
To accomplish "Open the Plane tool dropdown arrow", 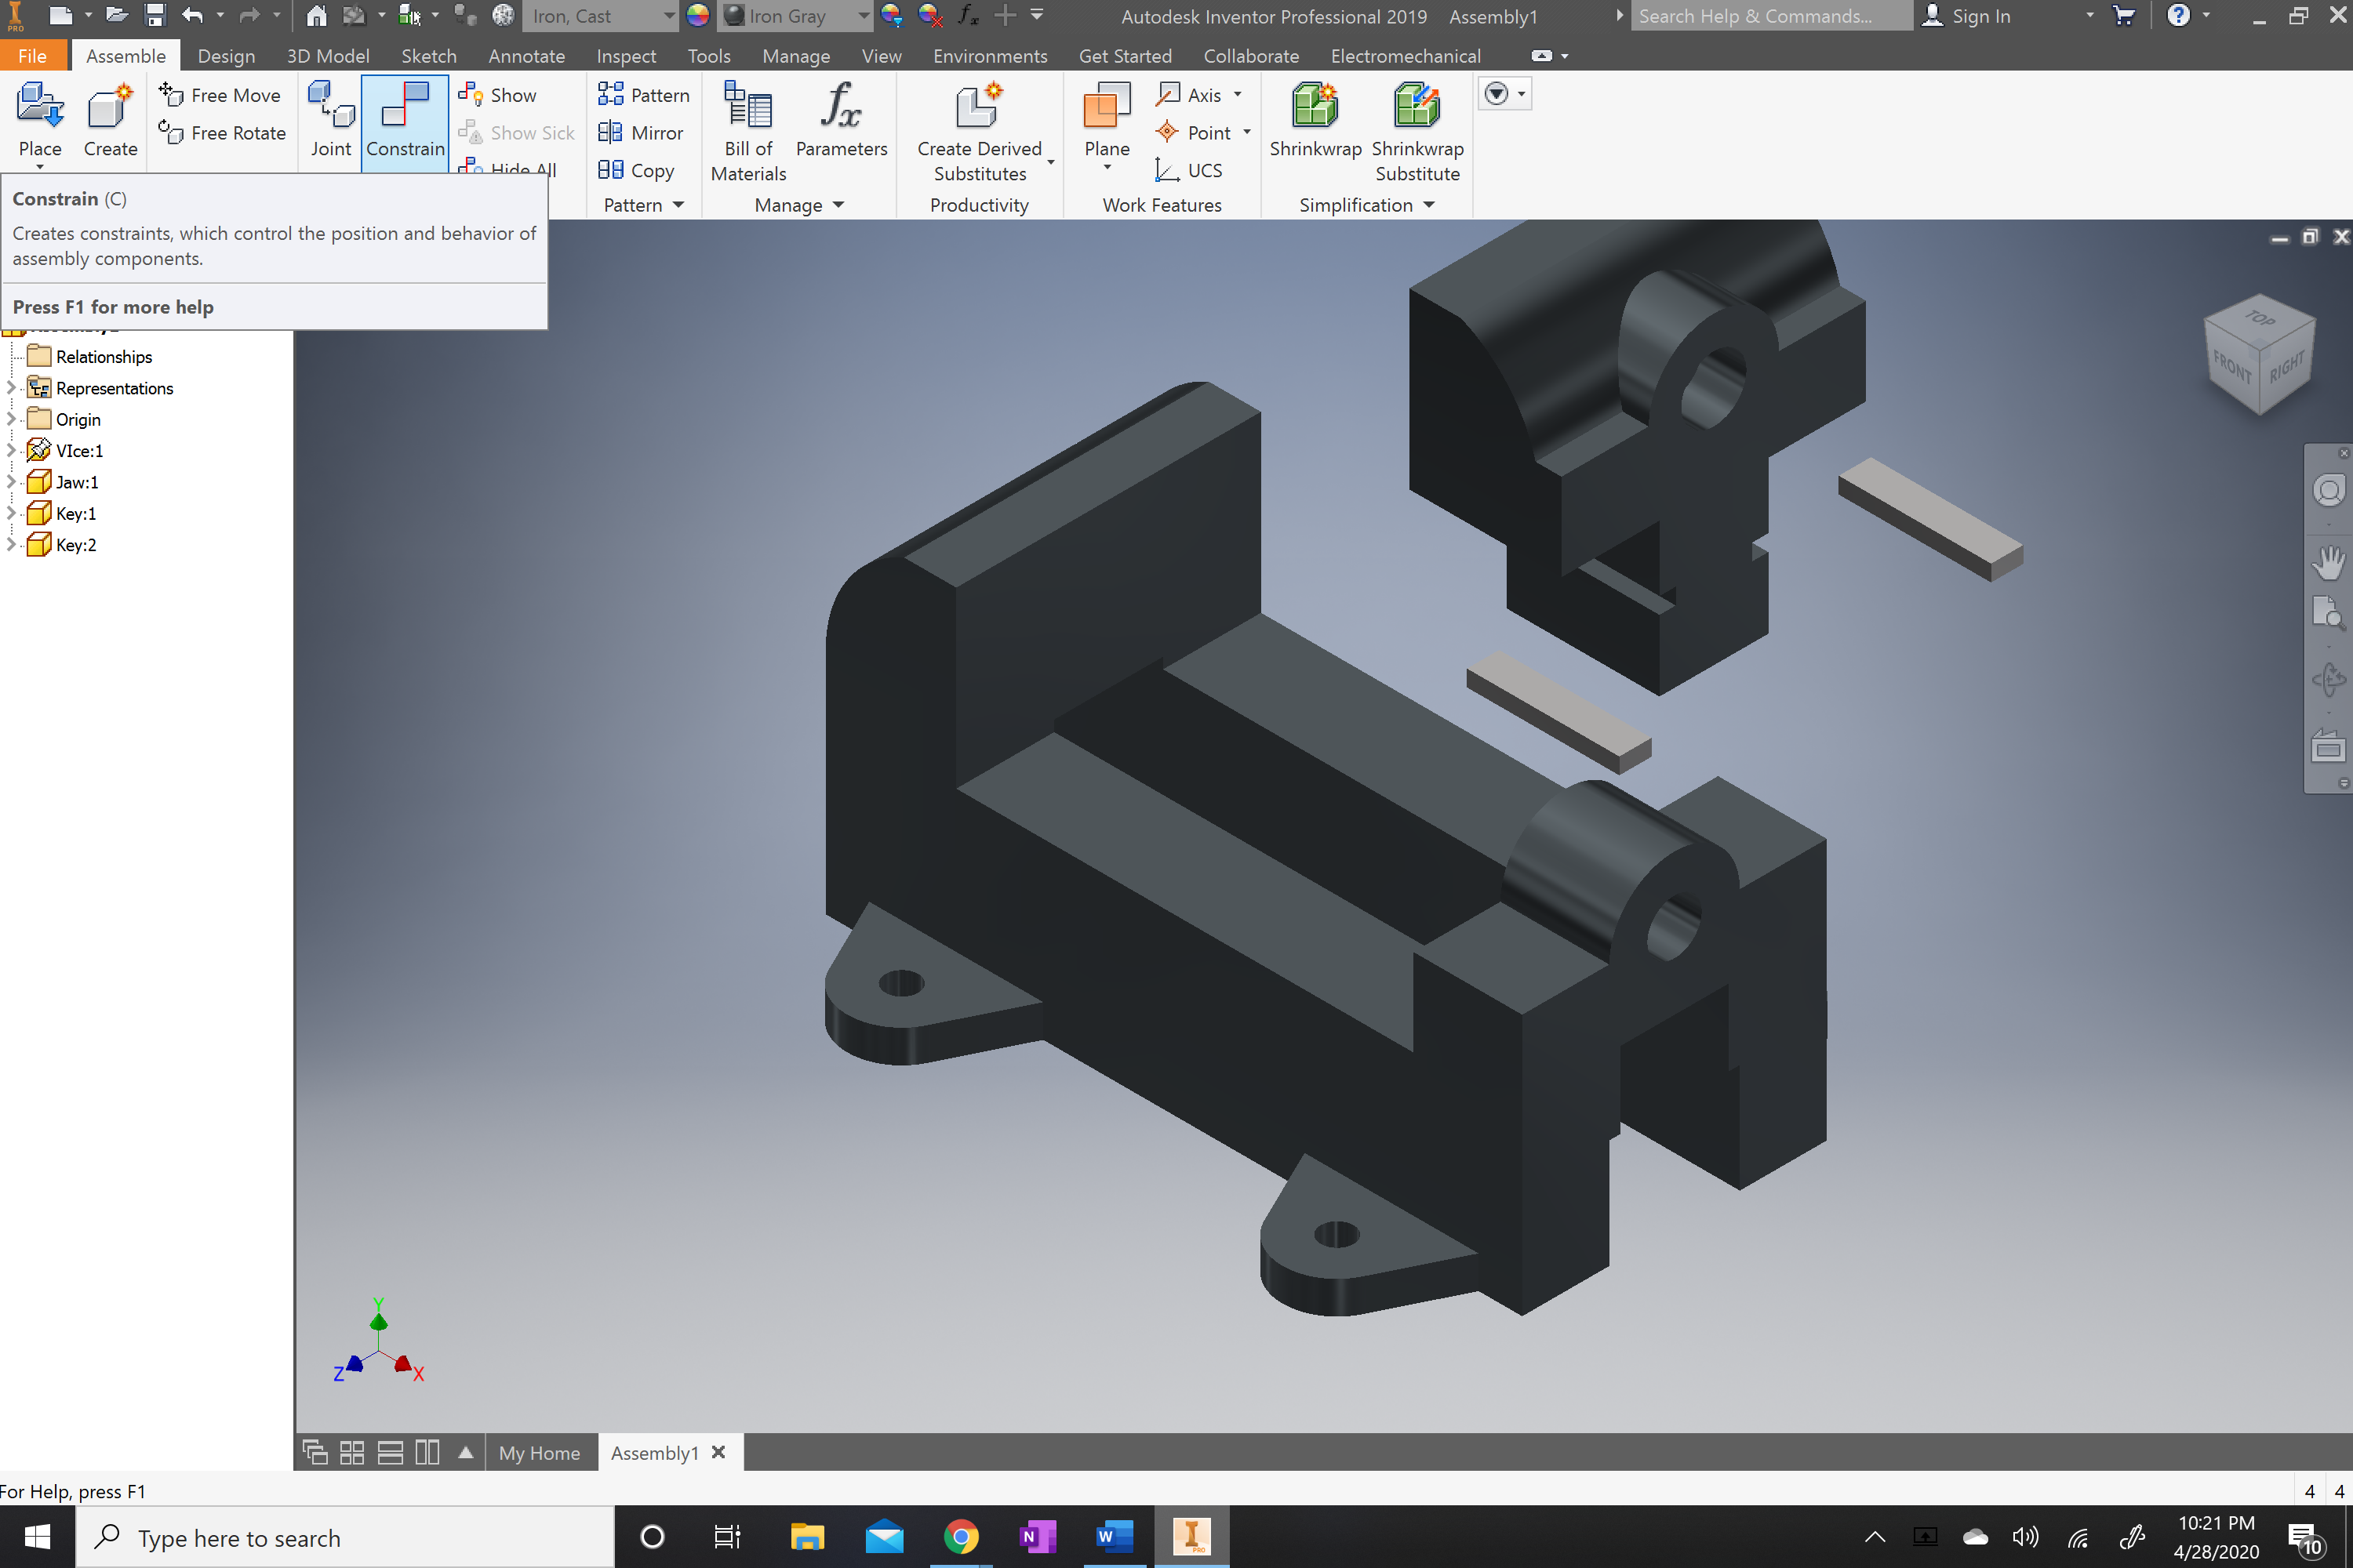I will [x=1107, y=167].
